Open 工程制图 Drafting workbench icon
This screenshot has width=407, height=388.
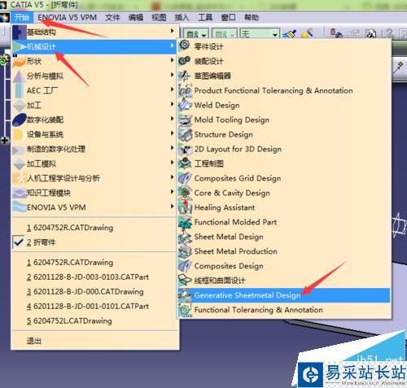(x=185, y=163)
